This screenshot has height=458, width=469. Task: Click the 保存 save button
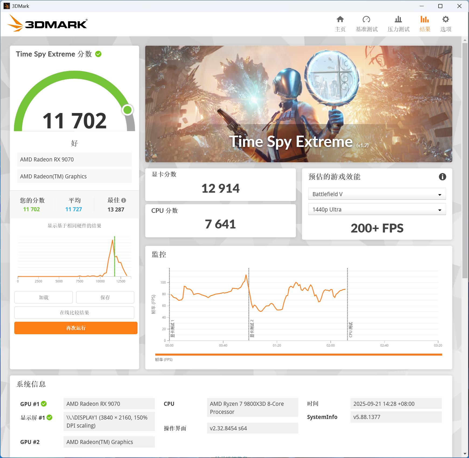(x=105, y=297)
